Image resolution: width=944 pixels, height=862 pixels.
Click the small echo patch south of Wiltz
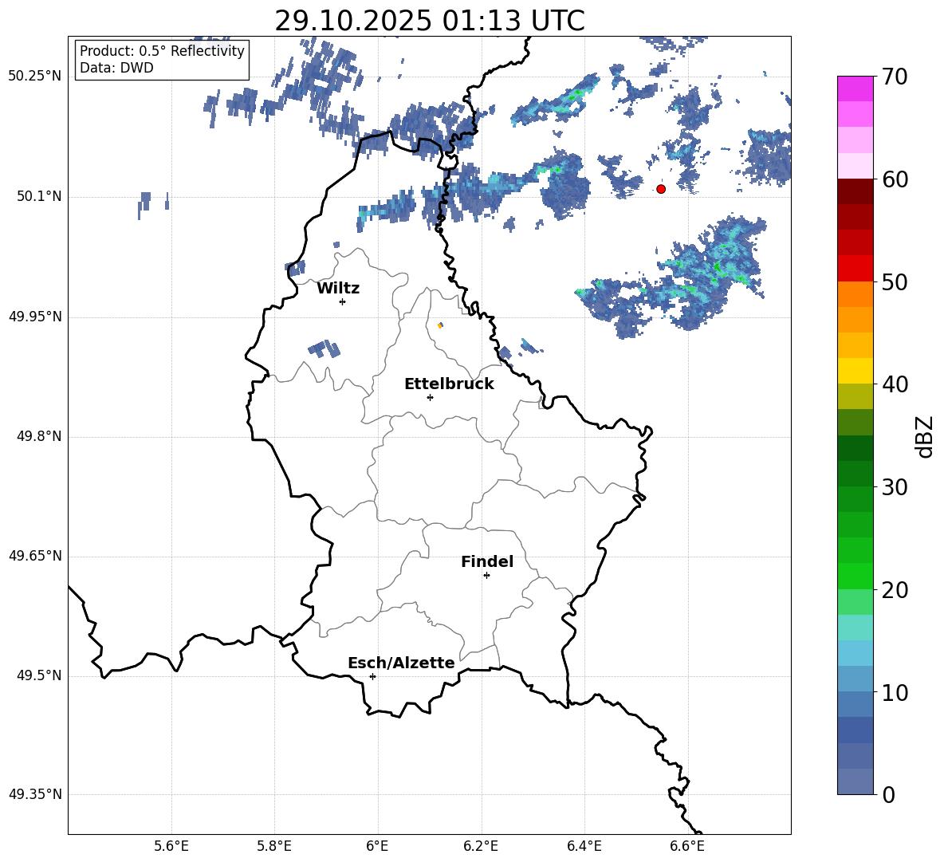pos(324,349)
